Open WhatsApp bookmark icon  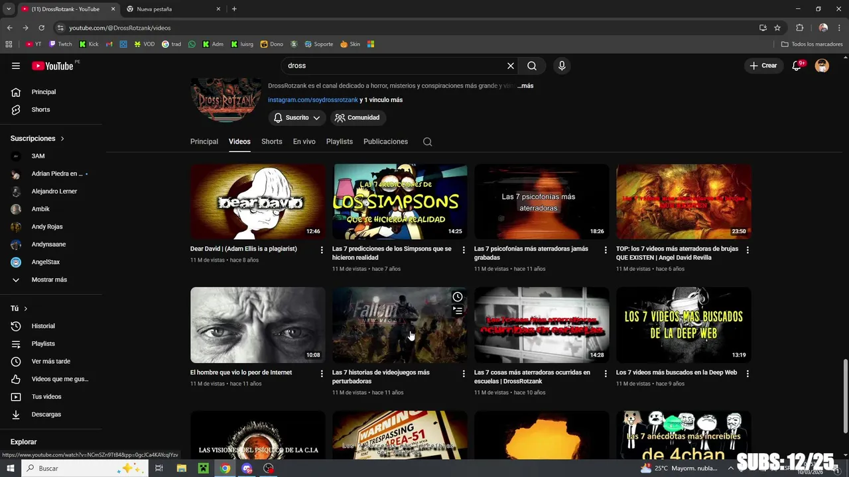pyautogui.click(x=192, y=44)
